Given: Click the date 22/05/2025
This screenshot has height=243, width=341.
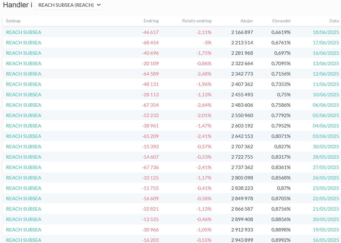Looking at the screenshot, I should point(326,198).
